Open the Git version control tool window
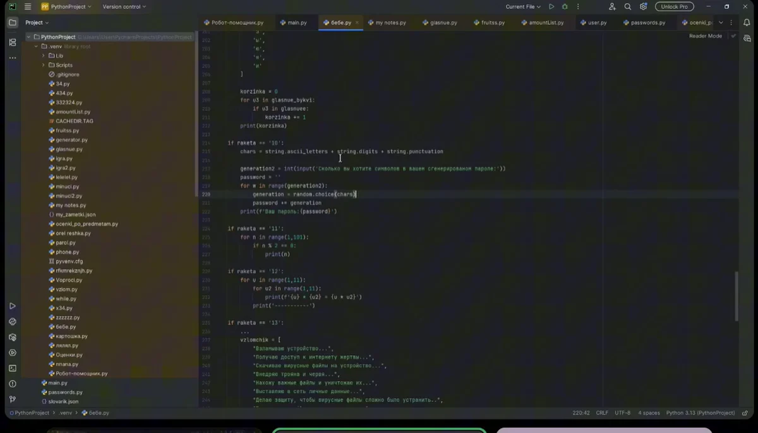The height and width of the screenshot is (433, 758). click(x=13, y=399)
